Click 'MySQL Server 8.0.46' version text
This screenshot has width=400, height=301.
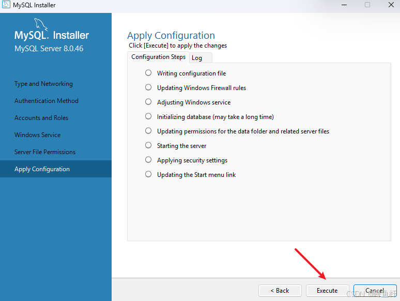[49, 49]
